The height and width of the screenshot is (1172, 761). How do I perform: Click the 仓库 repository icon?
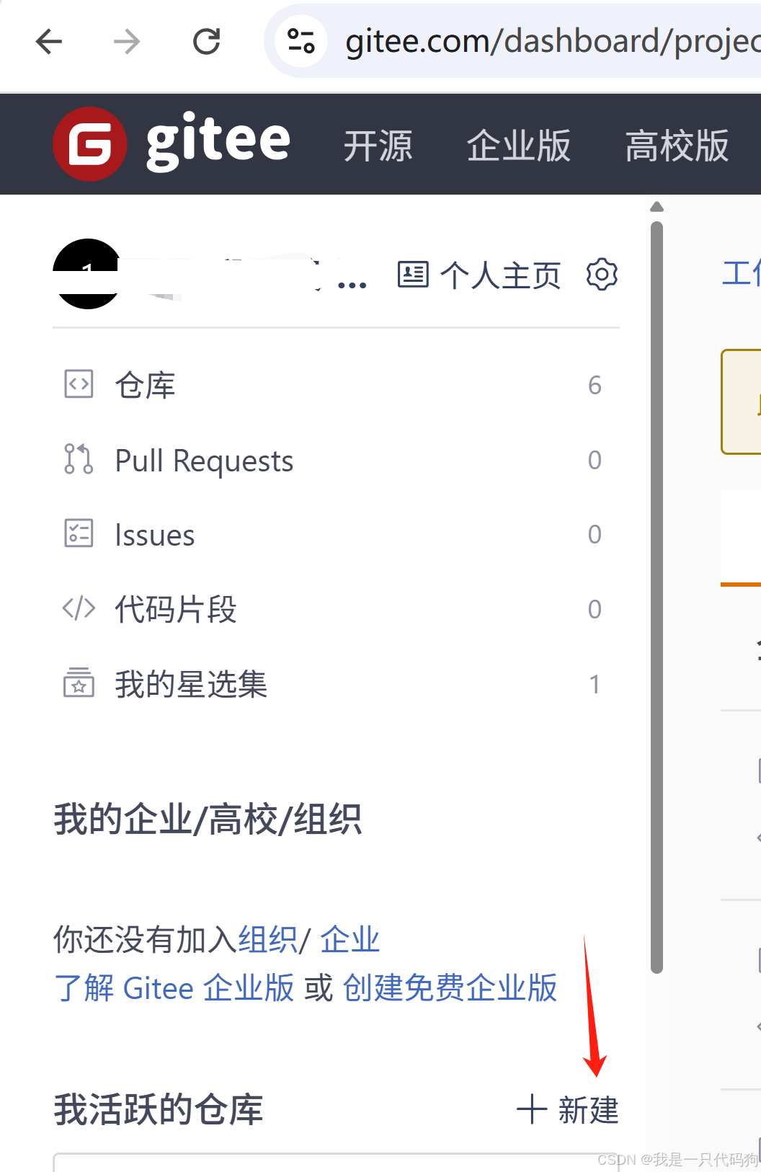click(79, 384)
